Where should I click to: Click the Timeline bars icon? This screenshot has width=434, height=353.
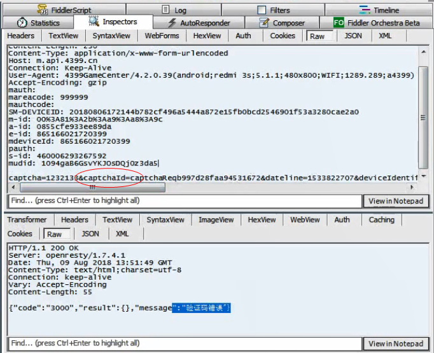(x=365, y=10)
